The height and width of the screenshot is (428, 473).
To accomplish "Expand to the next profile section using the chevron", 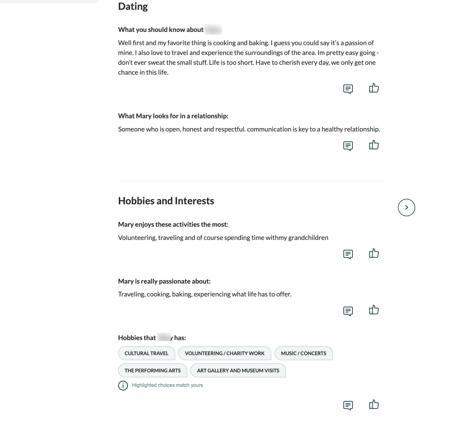I will pyautogui.click(x=407, y=208).
